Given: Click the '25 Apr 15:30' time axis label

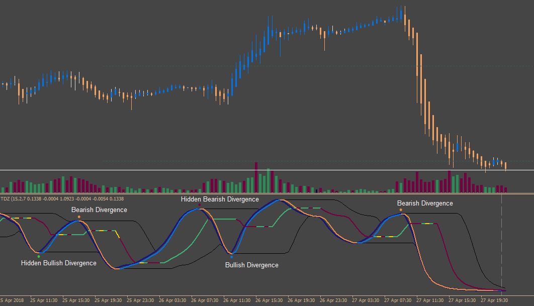Looking at the screenshot, I should (76, 300).
